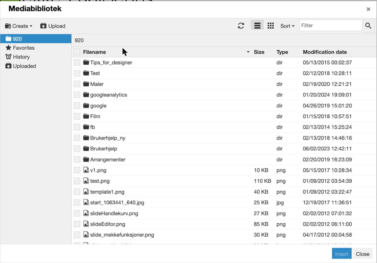Click the googleanalytics folder icon
This screenshot has height=263, width=377.
86,95
